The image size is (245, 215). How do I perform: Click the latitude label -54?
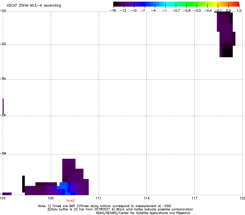(x=3, y=78)
